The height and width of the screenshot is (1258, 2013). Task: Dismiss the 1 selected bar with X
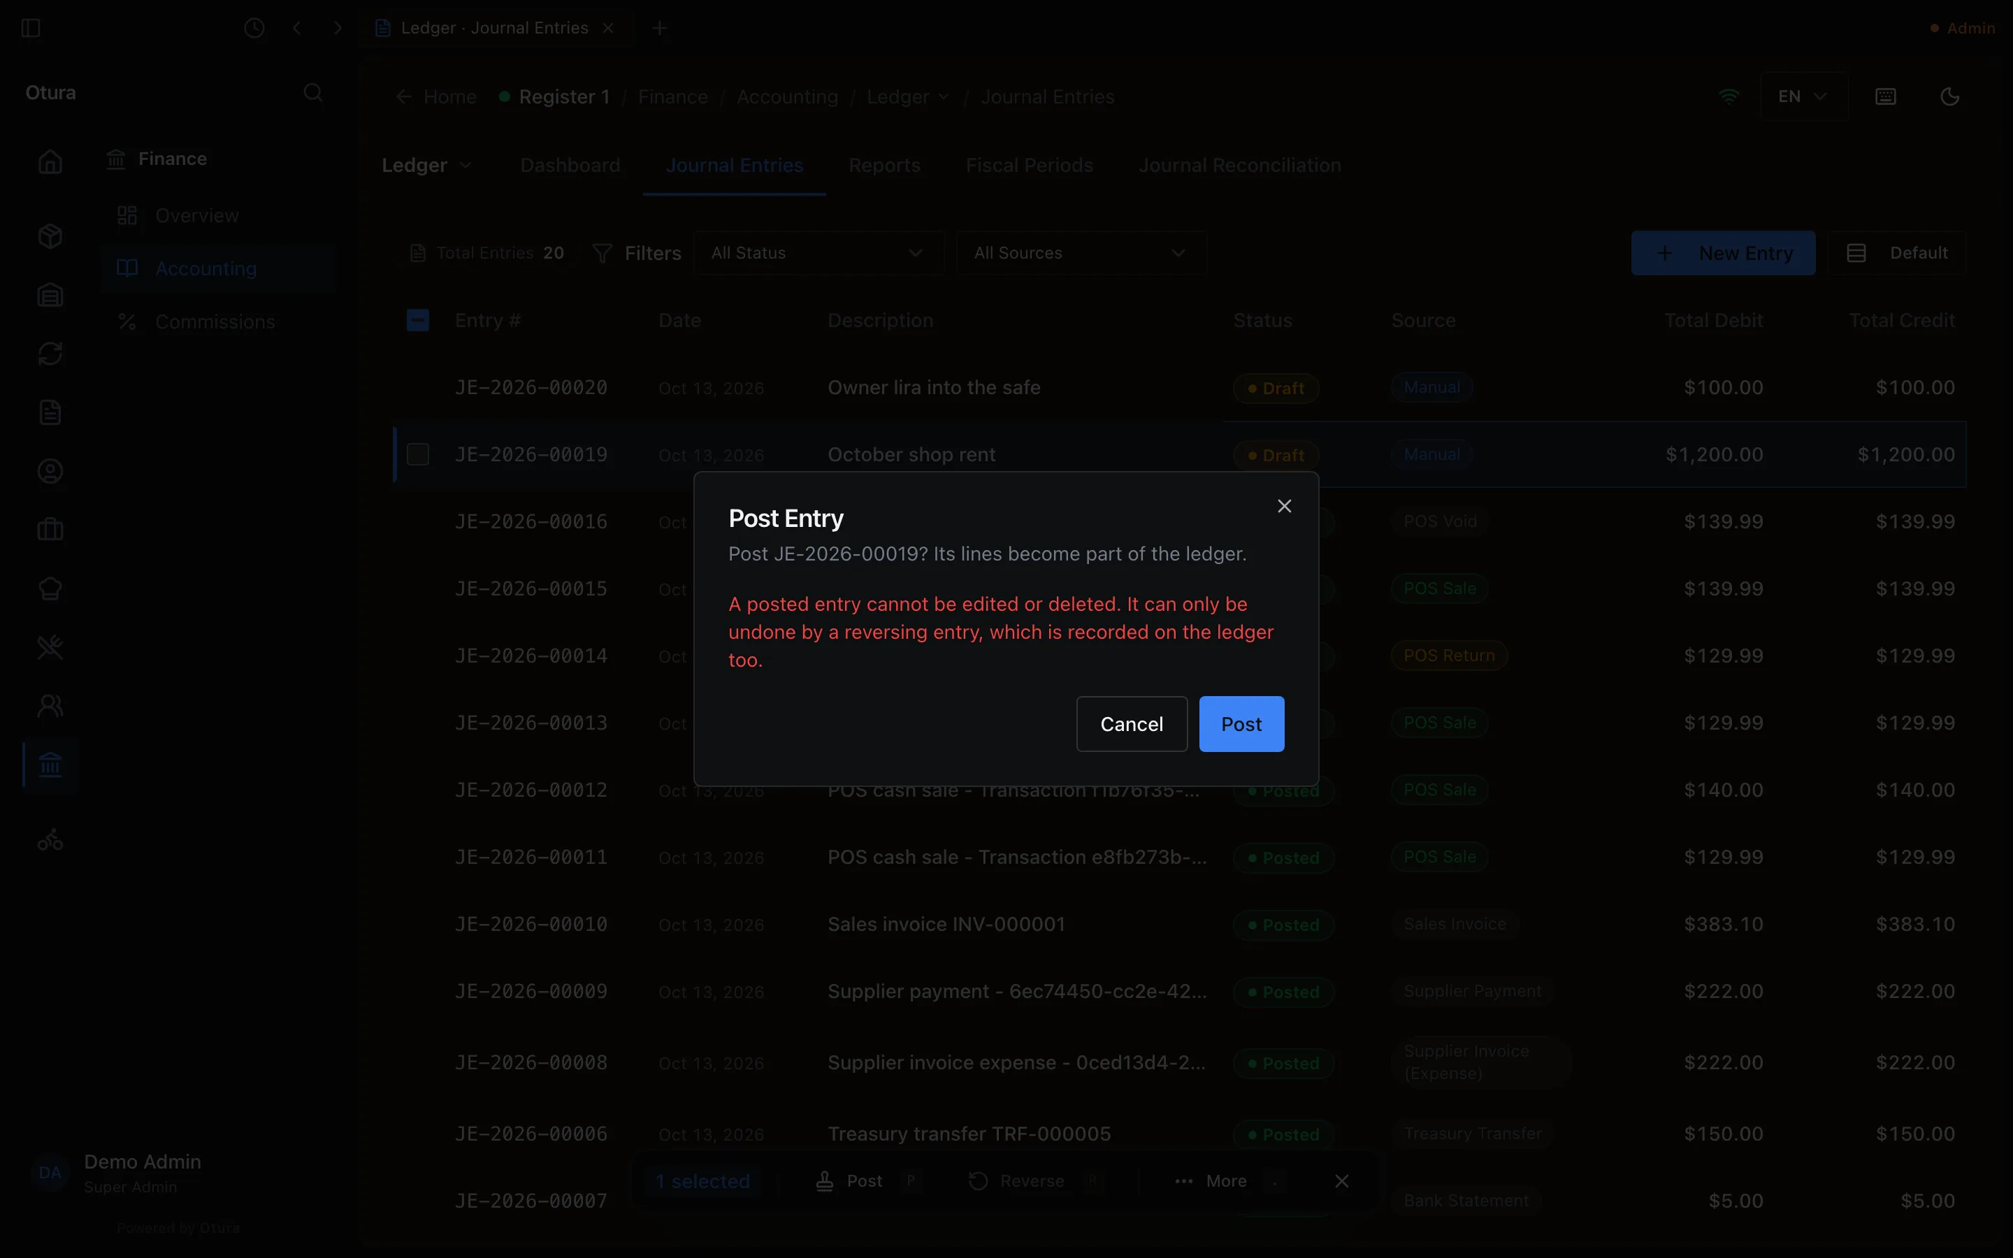point(1342,1180)
